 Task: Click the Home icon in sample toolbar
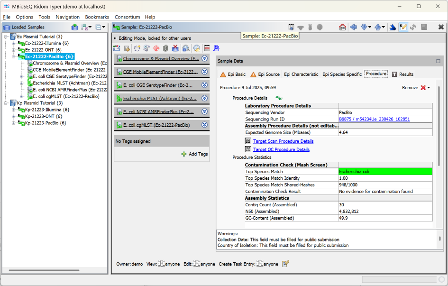[342, 27]
